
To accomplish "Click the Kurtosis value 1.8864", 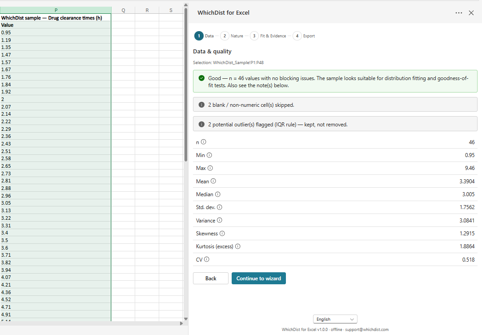I will click(467, 246).
